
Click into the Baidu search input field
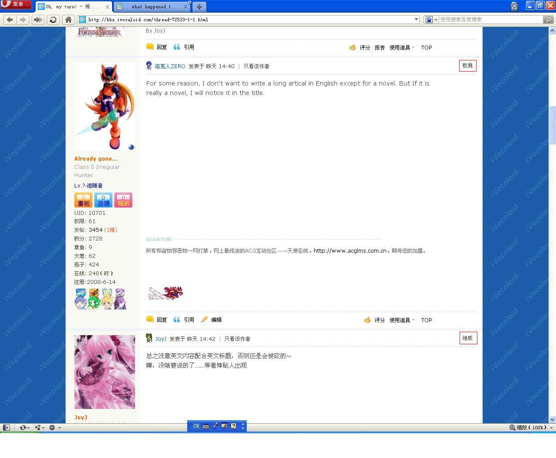(x=491, y=20)
